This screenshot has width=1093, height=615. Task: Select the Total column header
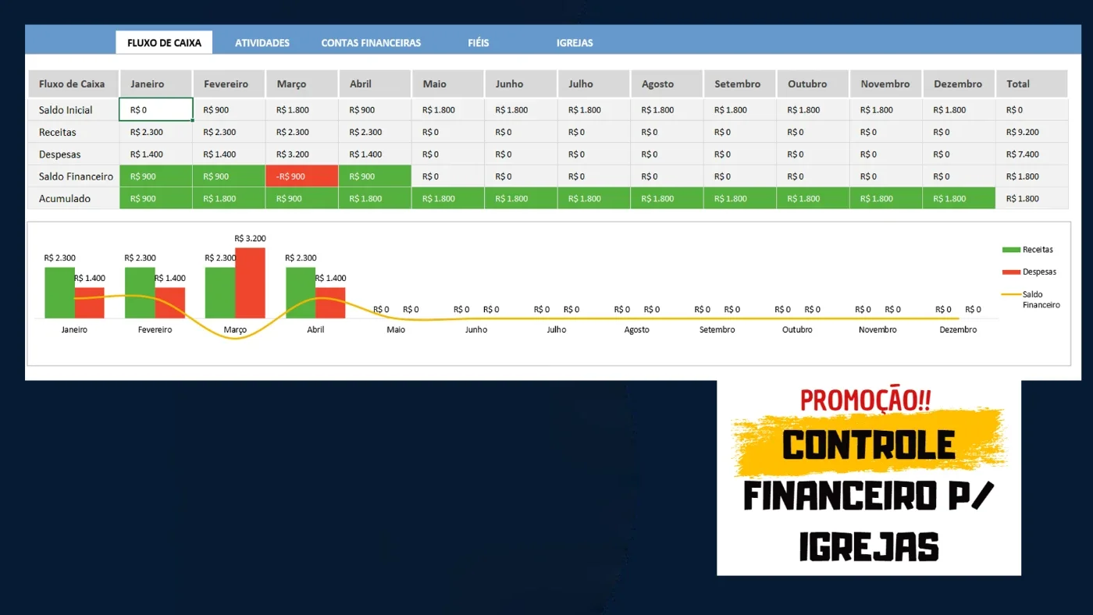point(1032,84)
